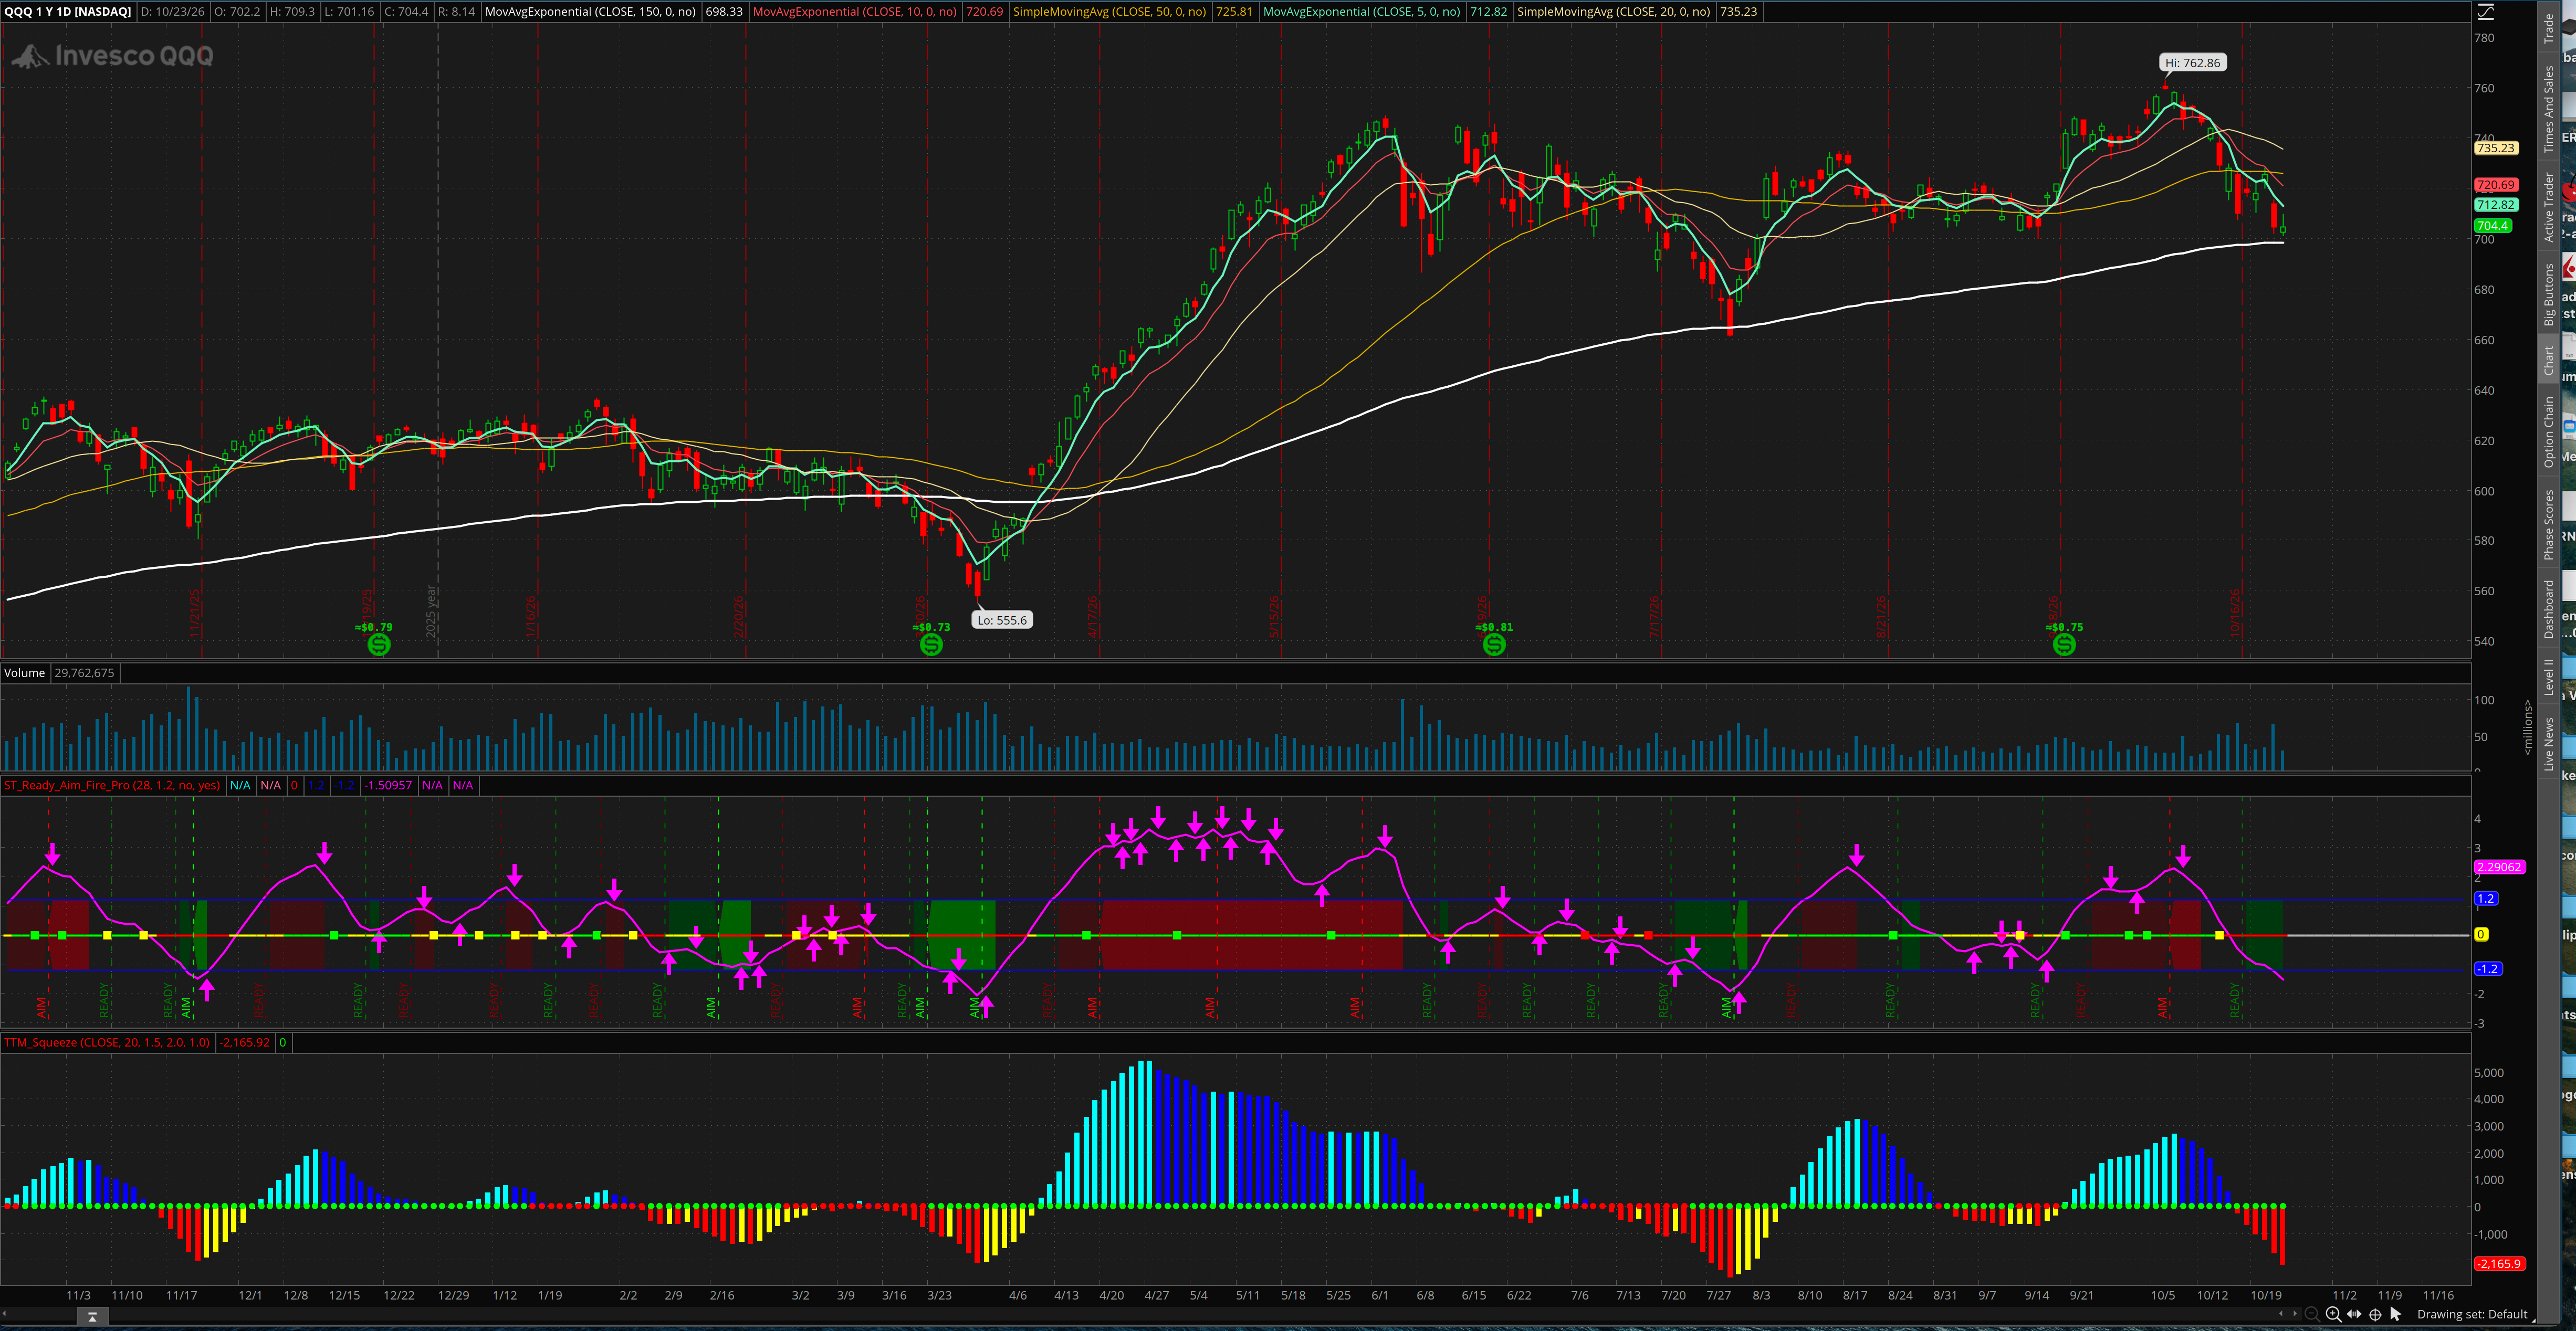This screenshot has height=1331, width=2576.
Task: Click the ST_Ready_Aim_Fire_Pro study label
Action: click(x=112, y=785)
